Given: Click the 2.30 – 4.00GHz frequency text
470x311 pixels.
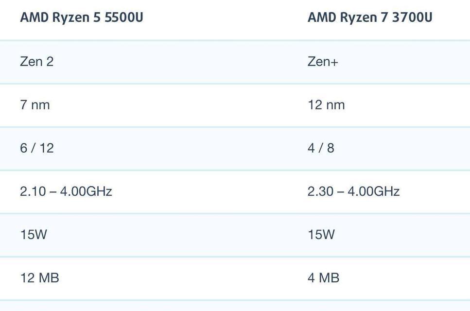Looking at the screenshot, I should [x=354, y=191].
